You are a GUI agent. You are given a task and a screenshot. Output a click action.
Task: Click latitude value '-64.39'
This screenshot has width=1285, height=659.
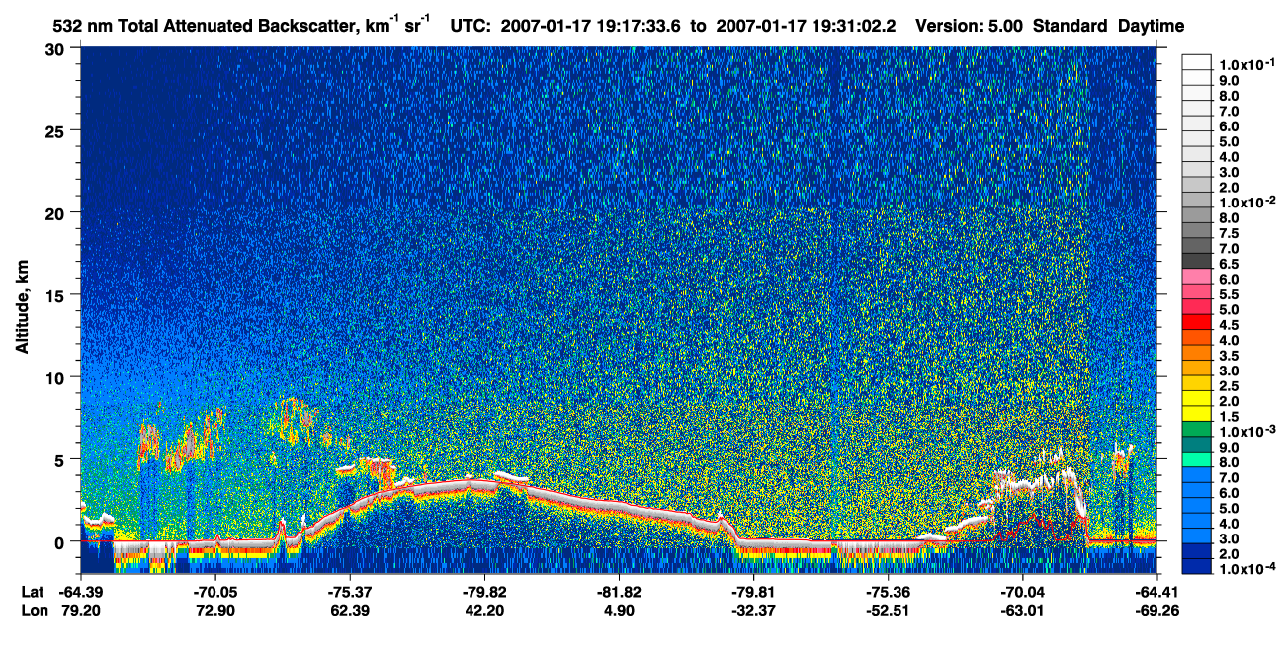(82, 592)
